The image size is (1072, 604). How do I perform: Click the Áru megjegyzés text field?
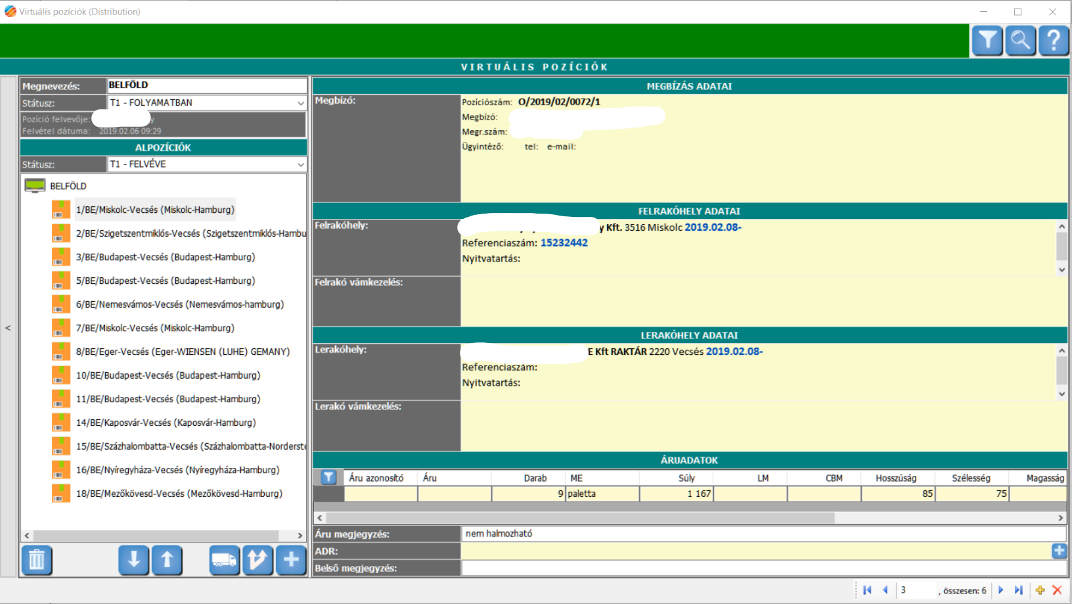pyautogui.click(x=764, y=534)
